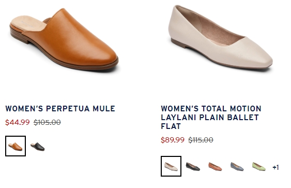Click the crossed-out $105.00 original price
Viewport: 291px width, 188px height.
click(47, 122)
